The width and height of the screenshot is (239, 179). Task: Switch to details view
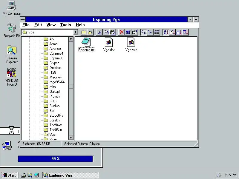point(157,32)
